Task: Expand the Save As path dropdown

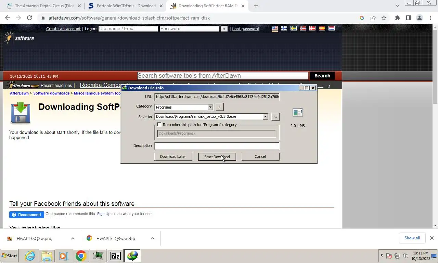Action: click(265, 117)
